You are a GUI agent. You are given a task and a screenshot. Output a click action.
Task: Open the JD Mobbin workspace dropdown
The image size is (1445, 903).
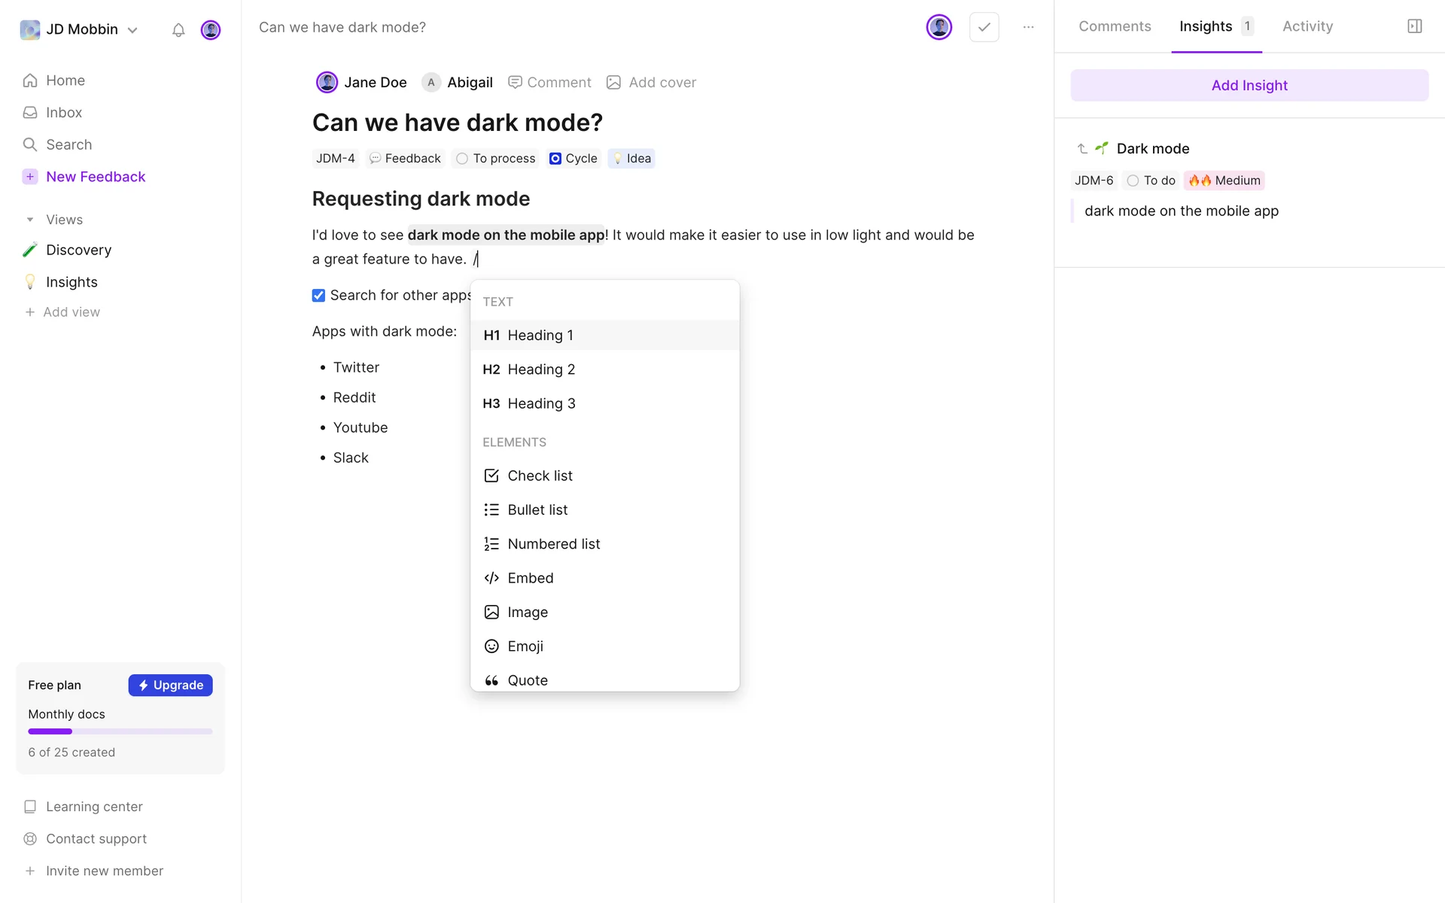(x=80, y=29)
